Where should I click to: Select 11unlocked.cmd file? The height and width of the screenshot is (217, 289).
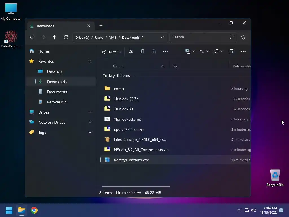[175, 119]
